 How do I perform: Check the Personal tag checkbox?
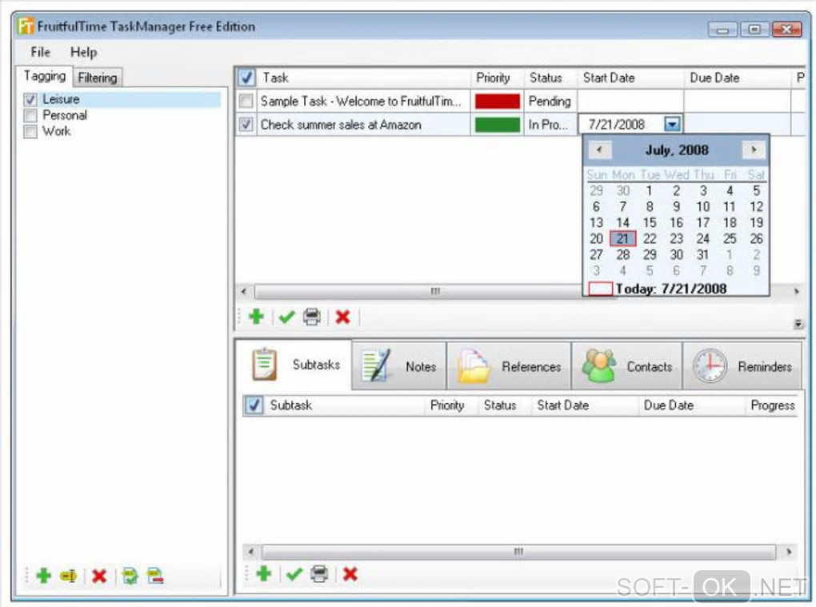(x=30, y=115)
